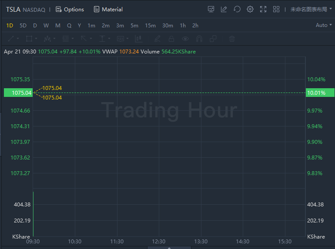The width and height of the screenshot is (335, 249).
Task: Switch to the D daily interval
Action: (35, 26)
